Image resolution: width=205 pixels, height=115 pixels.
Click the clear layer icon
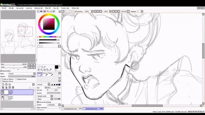tap(10, 88)
